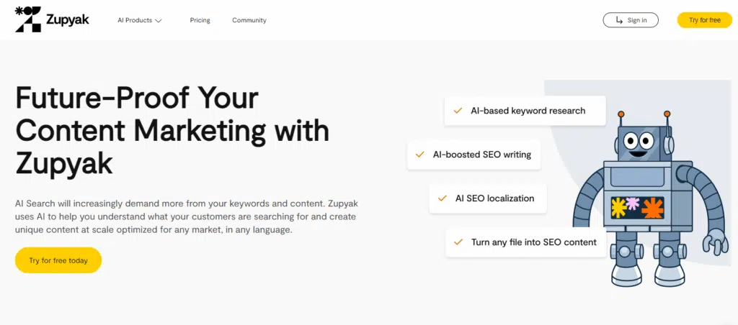Expand the AI Products dropdown chevron
Screen dimensions: 738x325
click(158, 21)
